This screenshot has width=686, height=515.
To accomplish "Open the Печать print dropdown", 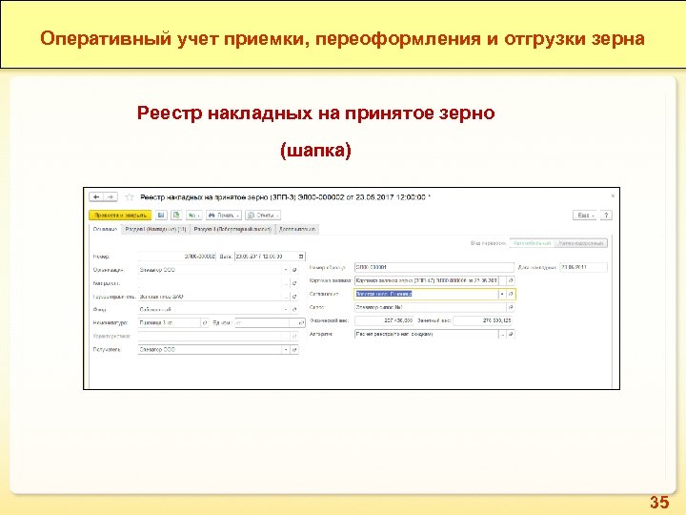I will pos(224,215).
